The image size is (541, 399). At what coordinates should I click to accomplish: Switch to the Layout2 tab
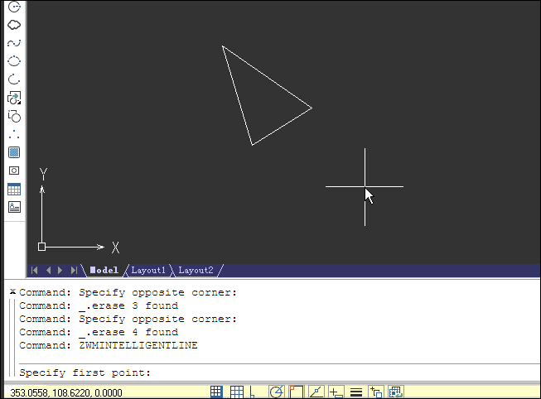pos(196,270)
